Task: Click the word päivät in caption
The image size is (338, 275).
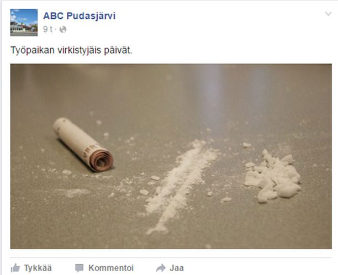Action: pyautogui.click(x=118, y=50)
